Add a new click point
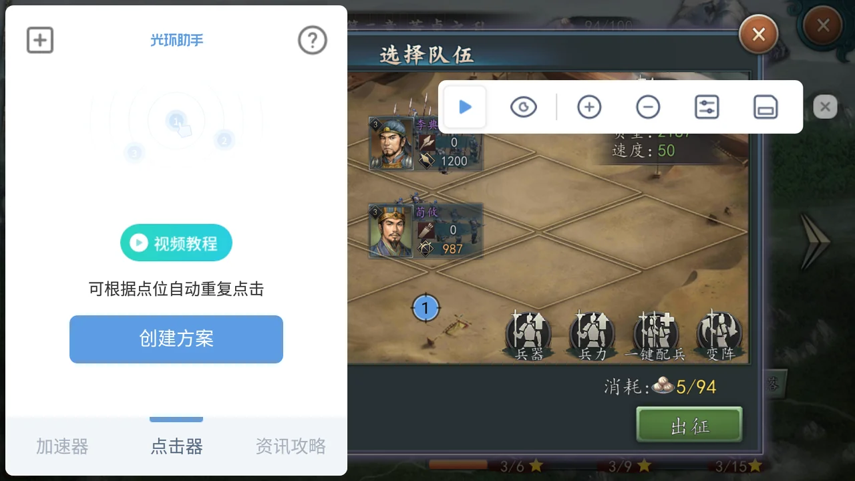The width and height of the screenshot is (855, 481). click(589, 107)
